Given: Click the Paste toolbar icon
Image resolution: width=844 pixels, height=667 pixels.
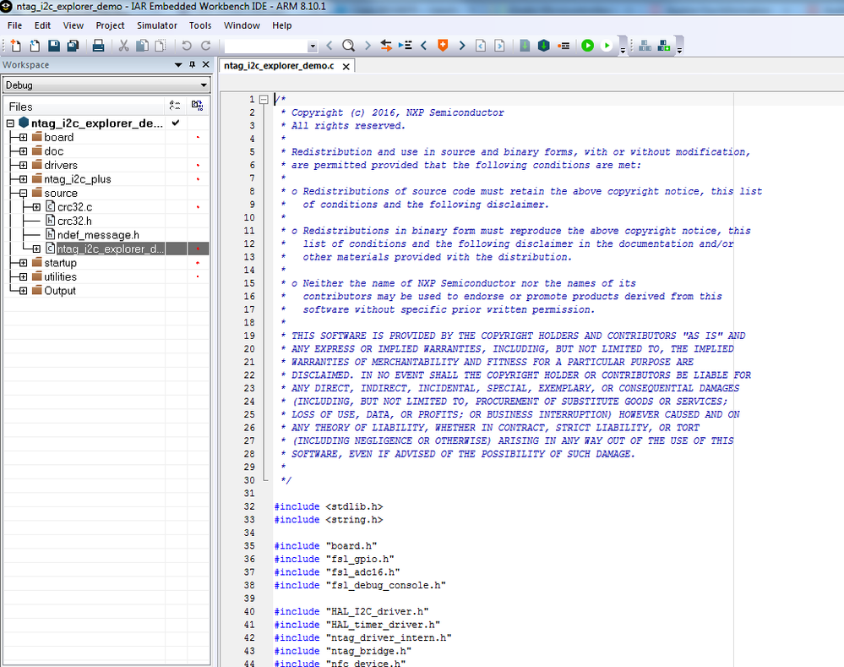Looking at the screenshot, I should tap(161, 46).
